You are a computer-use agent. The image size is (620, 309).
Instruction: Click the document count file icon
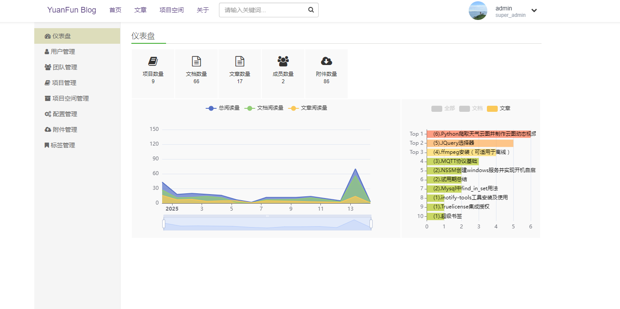196,61
